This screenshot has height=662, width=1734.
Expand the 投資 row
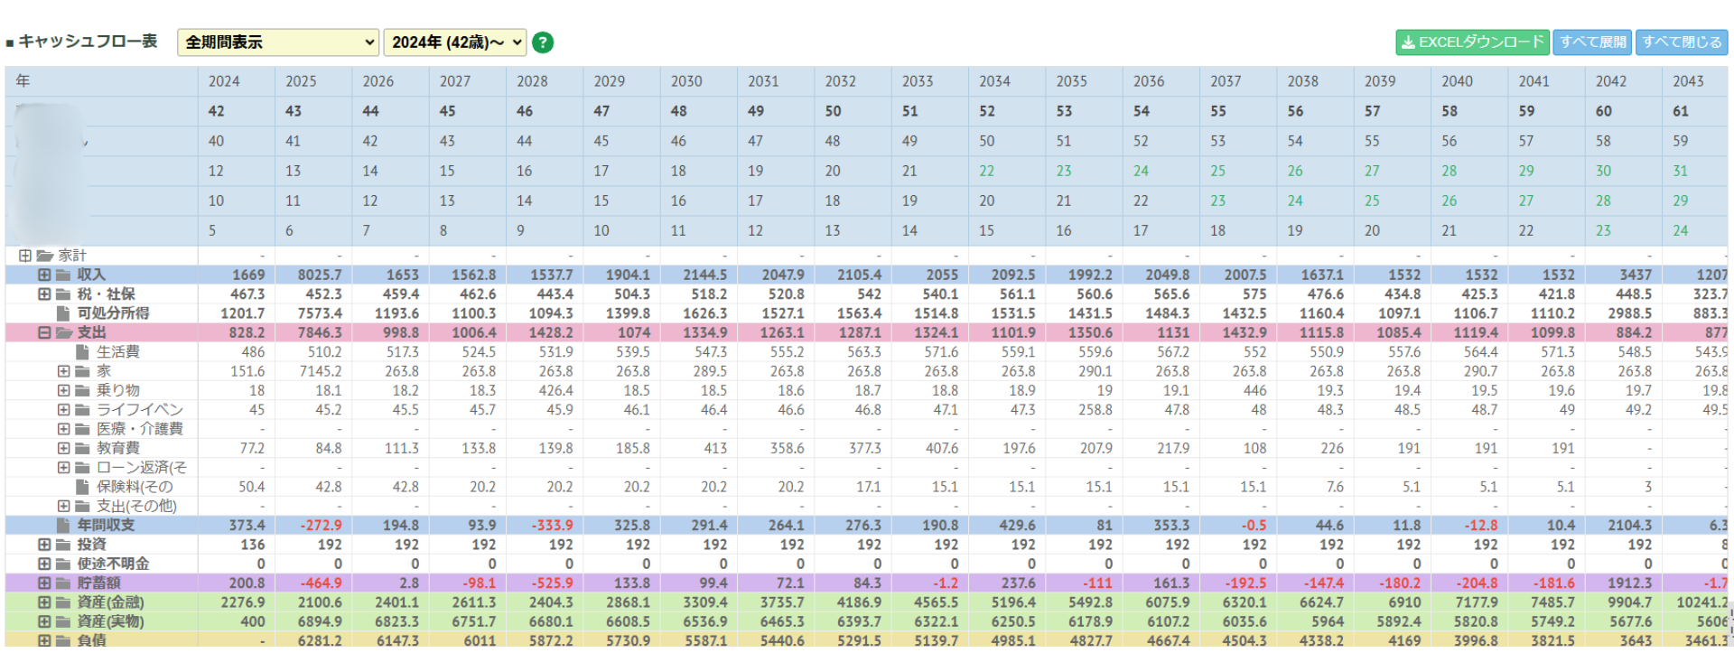click(x=43, y=545)
